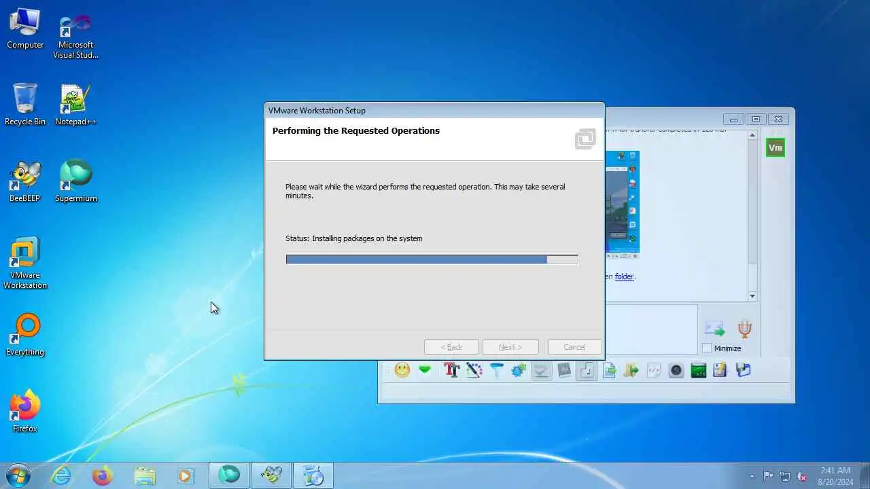The height and width of the screenshot is (489, 870).
Task: Minimize the BeeBEEP window via its title bar button
Action: click(x=733, y=119)
